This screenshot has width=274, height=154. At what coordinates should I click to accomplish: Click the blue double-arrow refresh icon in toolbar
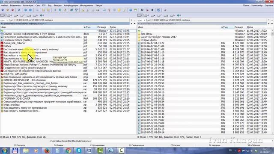(x=19, y=10)
